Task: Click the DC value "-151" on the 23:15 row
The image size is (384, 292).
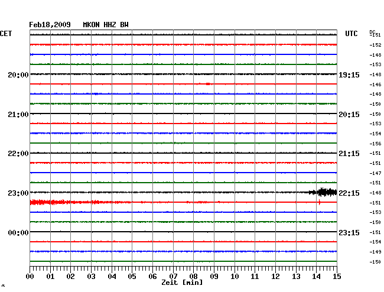Action: pyautogui.click(x=375, y=232)
